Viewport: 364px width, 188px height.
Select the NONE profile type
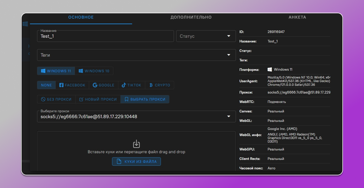click(46, 85)
